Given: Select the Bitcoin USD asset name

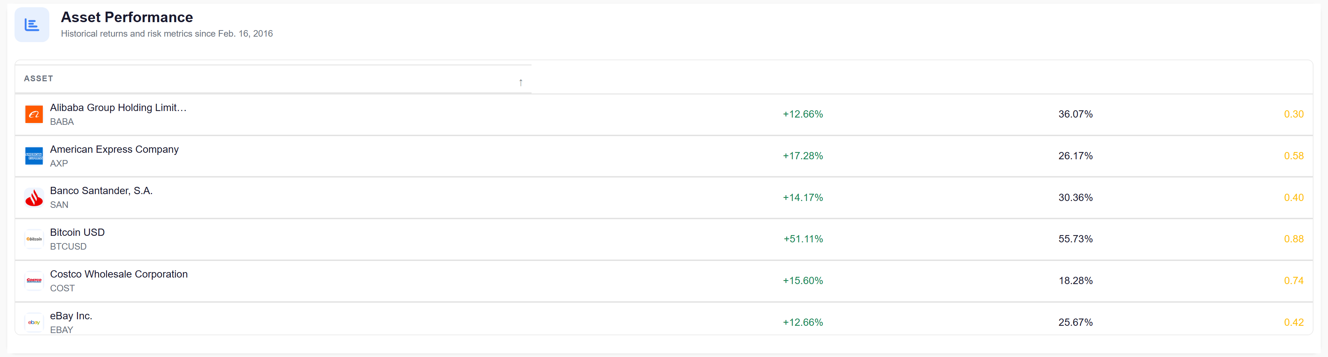Looking at the screenshot, I should tap(77, 232).
